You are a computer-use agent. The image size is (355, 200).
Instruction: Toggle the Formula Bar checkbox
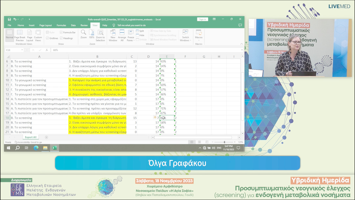(x=61, y=32)
